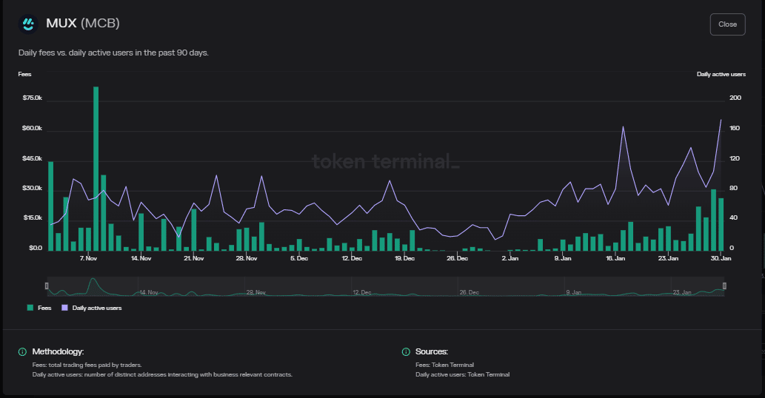Click the green Fees legend swatch
Viewport: 765px width, 398px height.
pyautogui.click(x=30, y=308)
